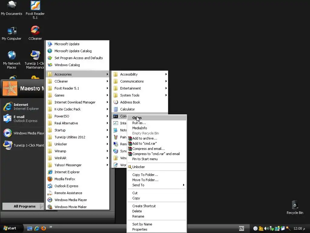The height and width of the screenshot is (233, 310).
Task: Click the Calculator icon in Accessories
Action: (x=116, y=109)
